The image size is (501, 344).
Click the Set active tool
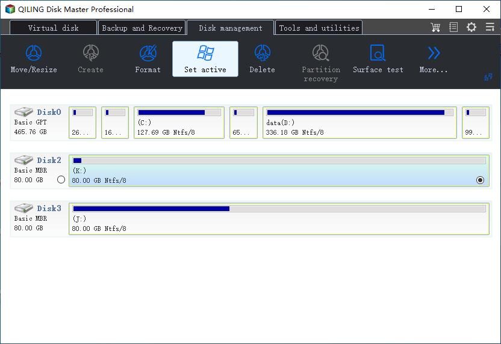[205, 59]
